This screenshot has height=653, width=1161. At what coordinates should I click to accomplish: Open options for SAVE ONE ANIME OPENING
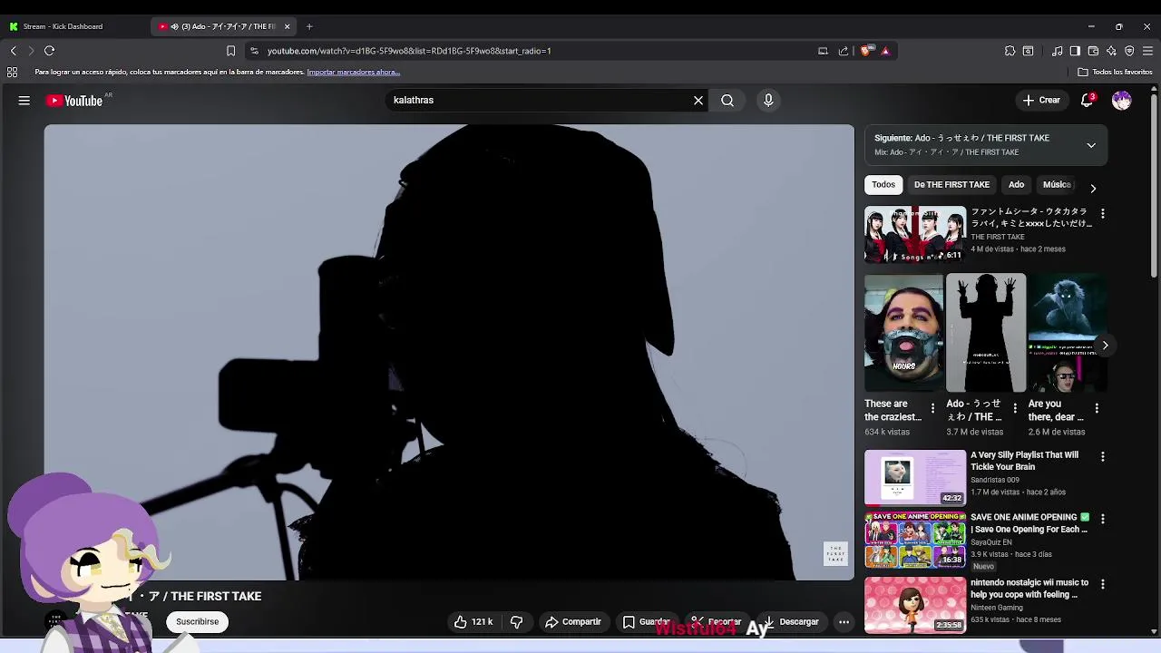(x=1103, y=520)
